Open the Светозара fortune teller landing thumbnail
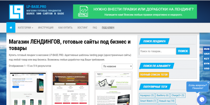 [71, 88]
